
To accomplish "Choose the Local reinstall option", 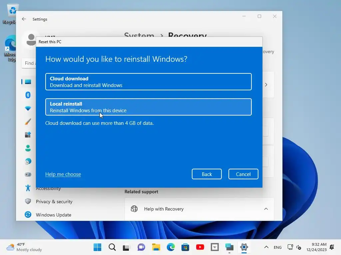I will (x=148, y=107).
